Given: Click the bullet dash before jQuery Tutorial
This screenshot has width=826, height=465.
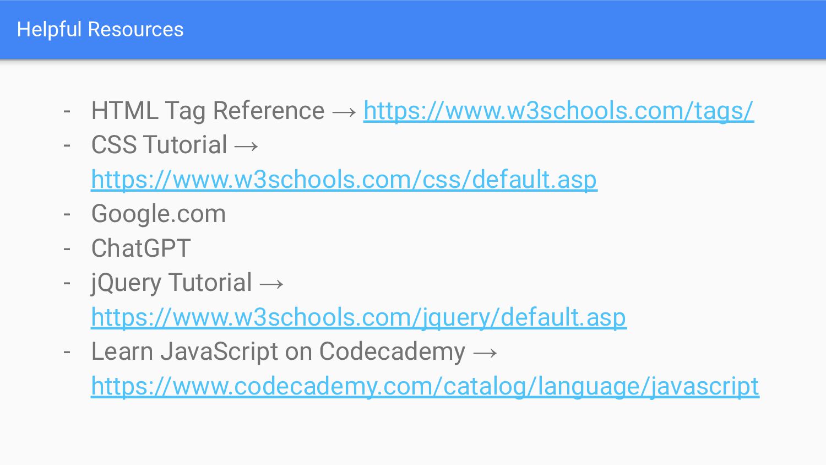Looking at the screenshot, I should (67, 284).
